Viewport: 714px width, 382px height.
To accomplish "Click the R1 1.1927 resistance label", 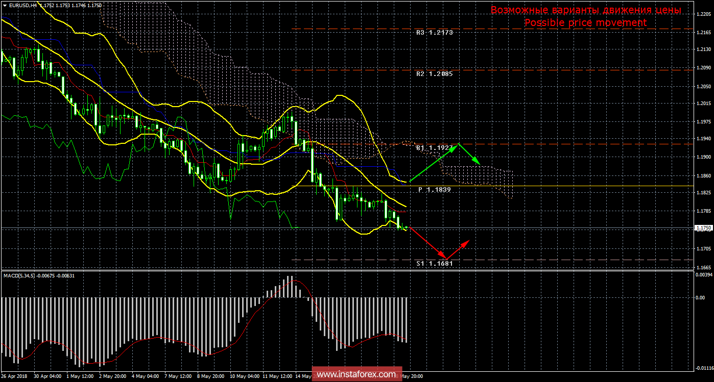I will (435, 148).
